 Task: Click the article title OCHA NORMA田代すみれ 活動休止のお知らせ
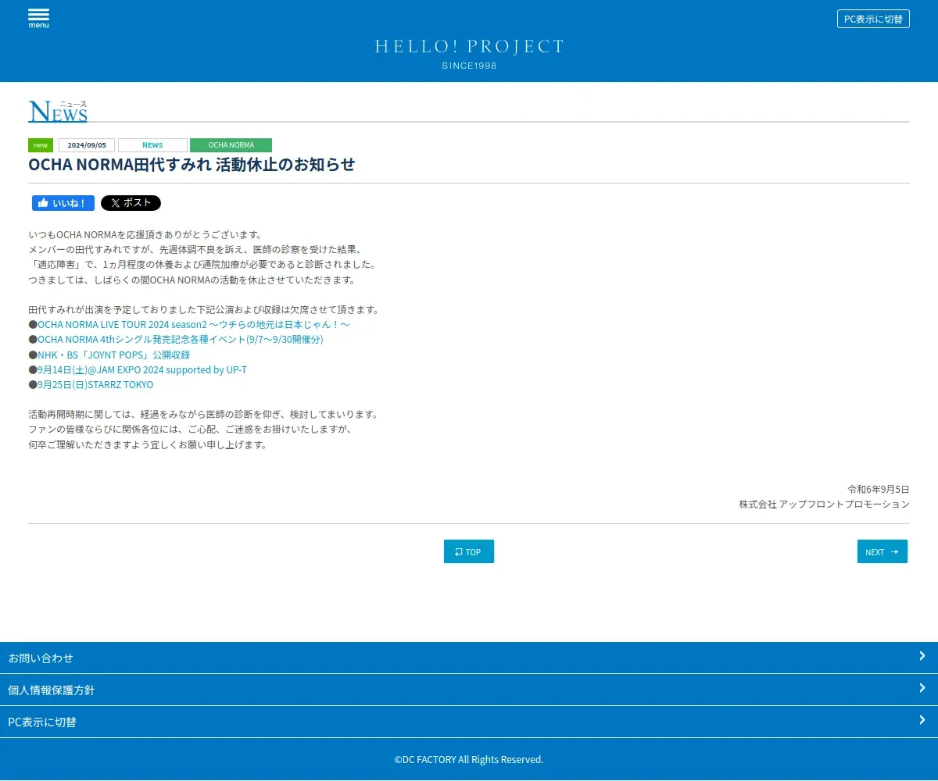tap(192, 165)
